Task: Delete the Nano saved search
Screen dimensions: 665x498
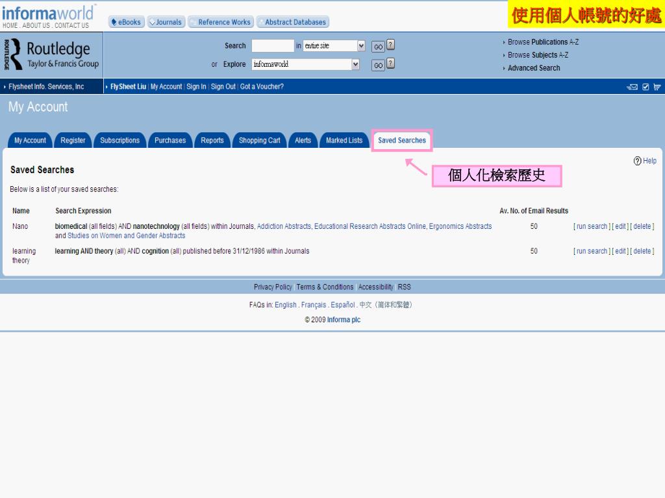Action: click(x=642, y=226)
